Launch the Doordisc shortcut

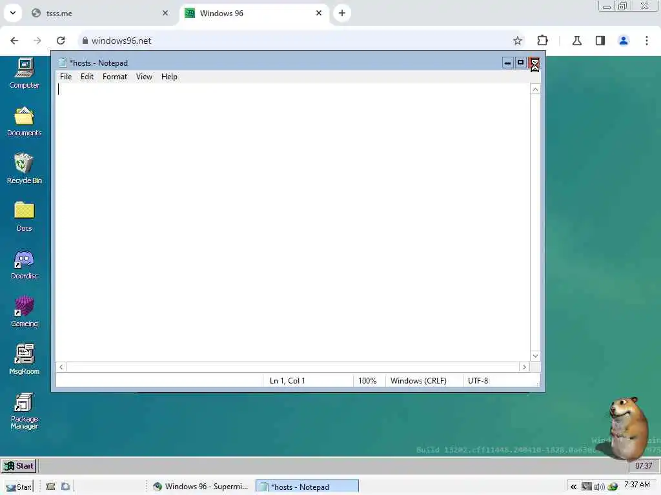click(x=24, y=265)
